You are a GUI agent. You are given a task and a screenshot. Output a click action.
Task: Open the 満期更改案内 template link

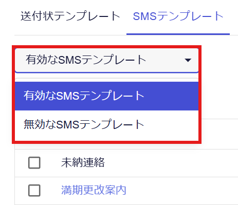94,190
